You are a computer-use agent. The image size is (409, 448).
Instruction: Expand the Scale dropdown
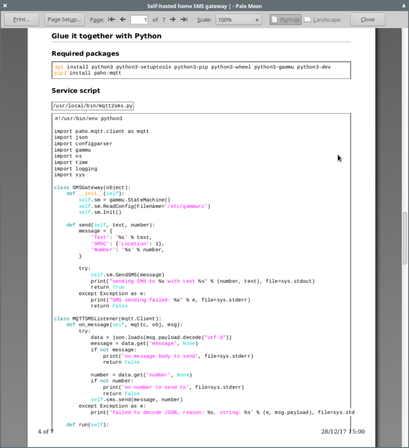tap(238, 19)
